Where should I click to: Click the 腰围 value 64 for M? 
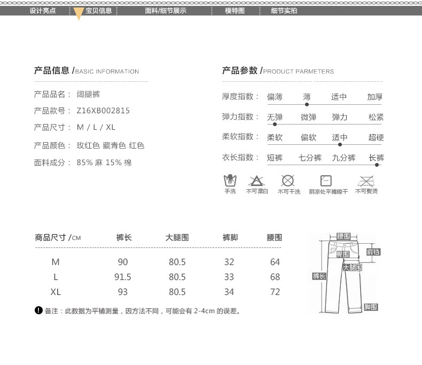275,262
